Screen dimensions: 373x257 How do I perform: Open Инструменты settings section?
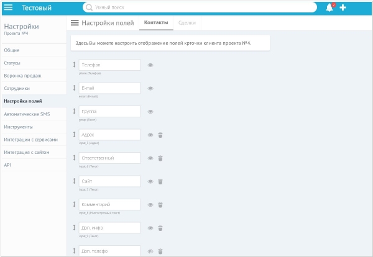[x=34, y=127]
